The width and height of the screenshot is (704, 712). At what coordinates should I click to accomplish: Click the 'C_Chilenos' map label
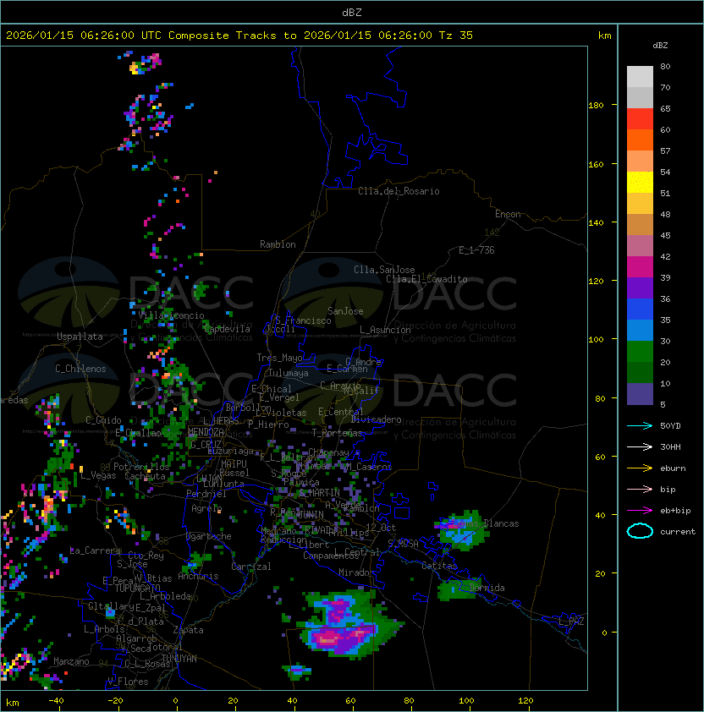click(80, 369)
